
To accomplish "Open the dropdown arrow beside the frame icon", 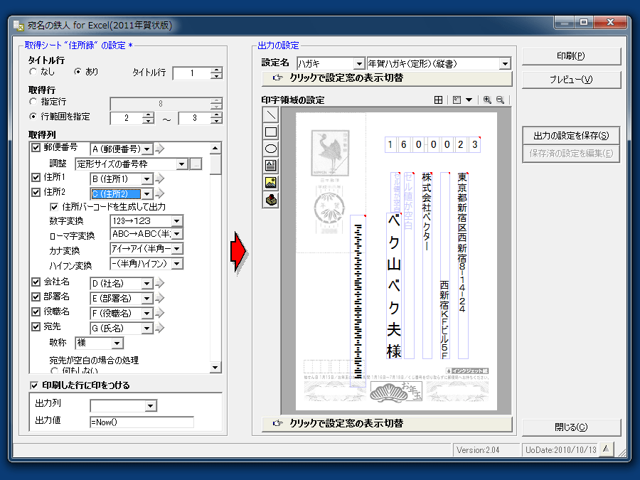I will [x=469, y=100].
